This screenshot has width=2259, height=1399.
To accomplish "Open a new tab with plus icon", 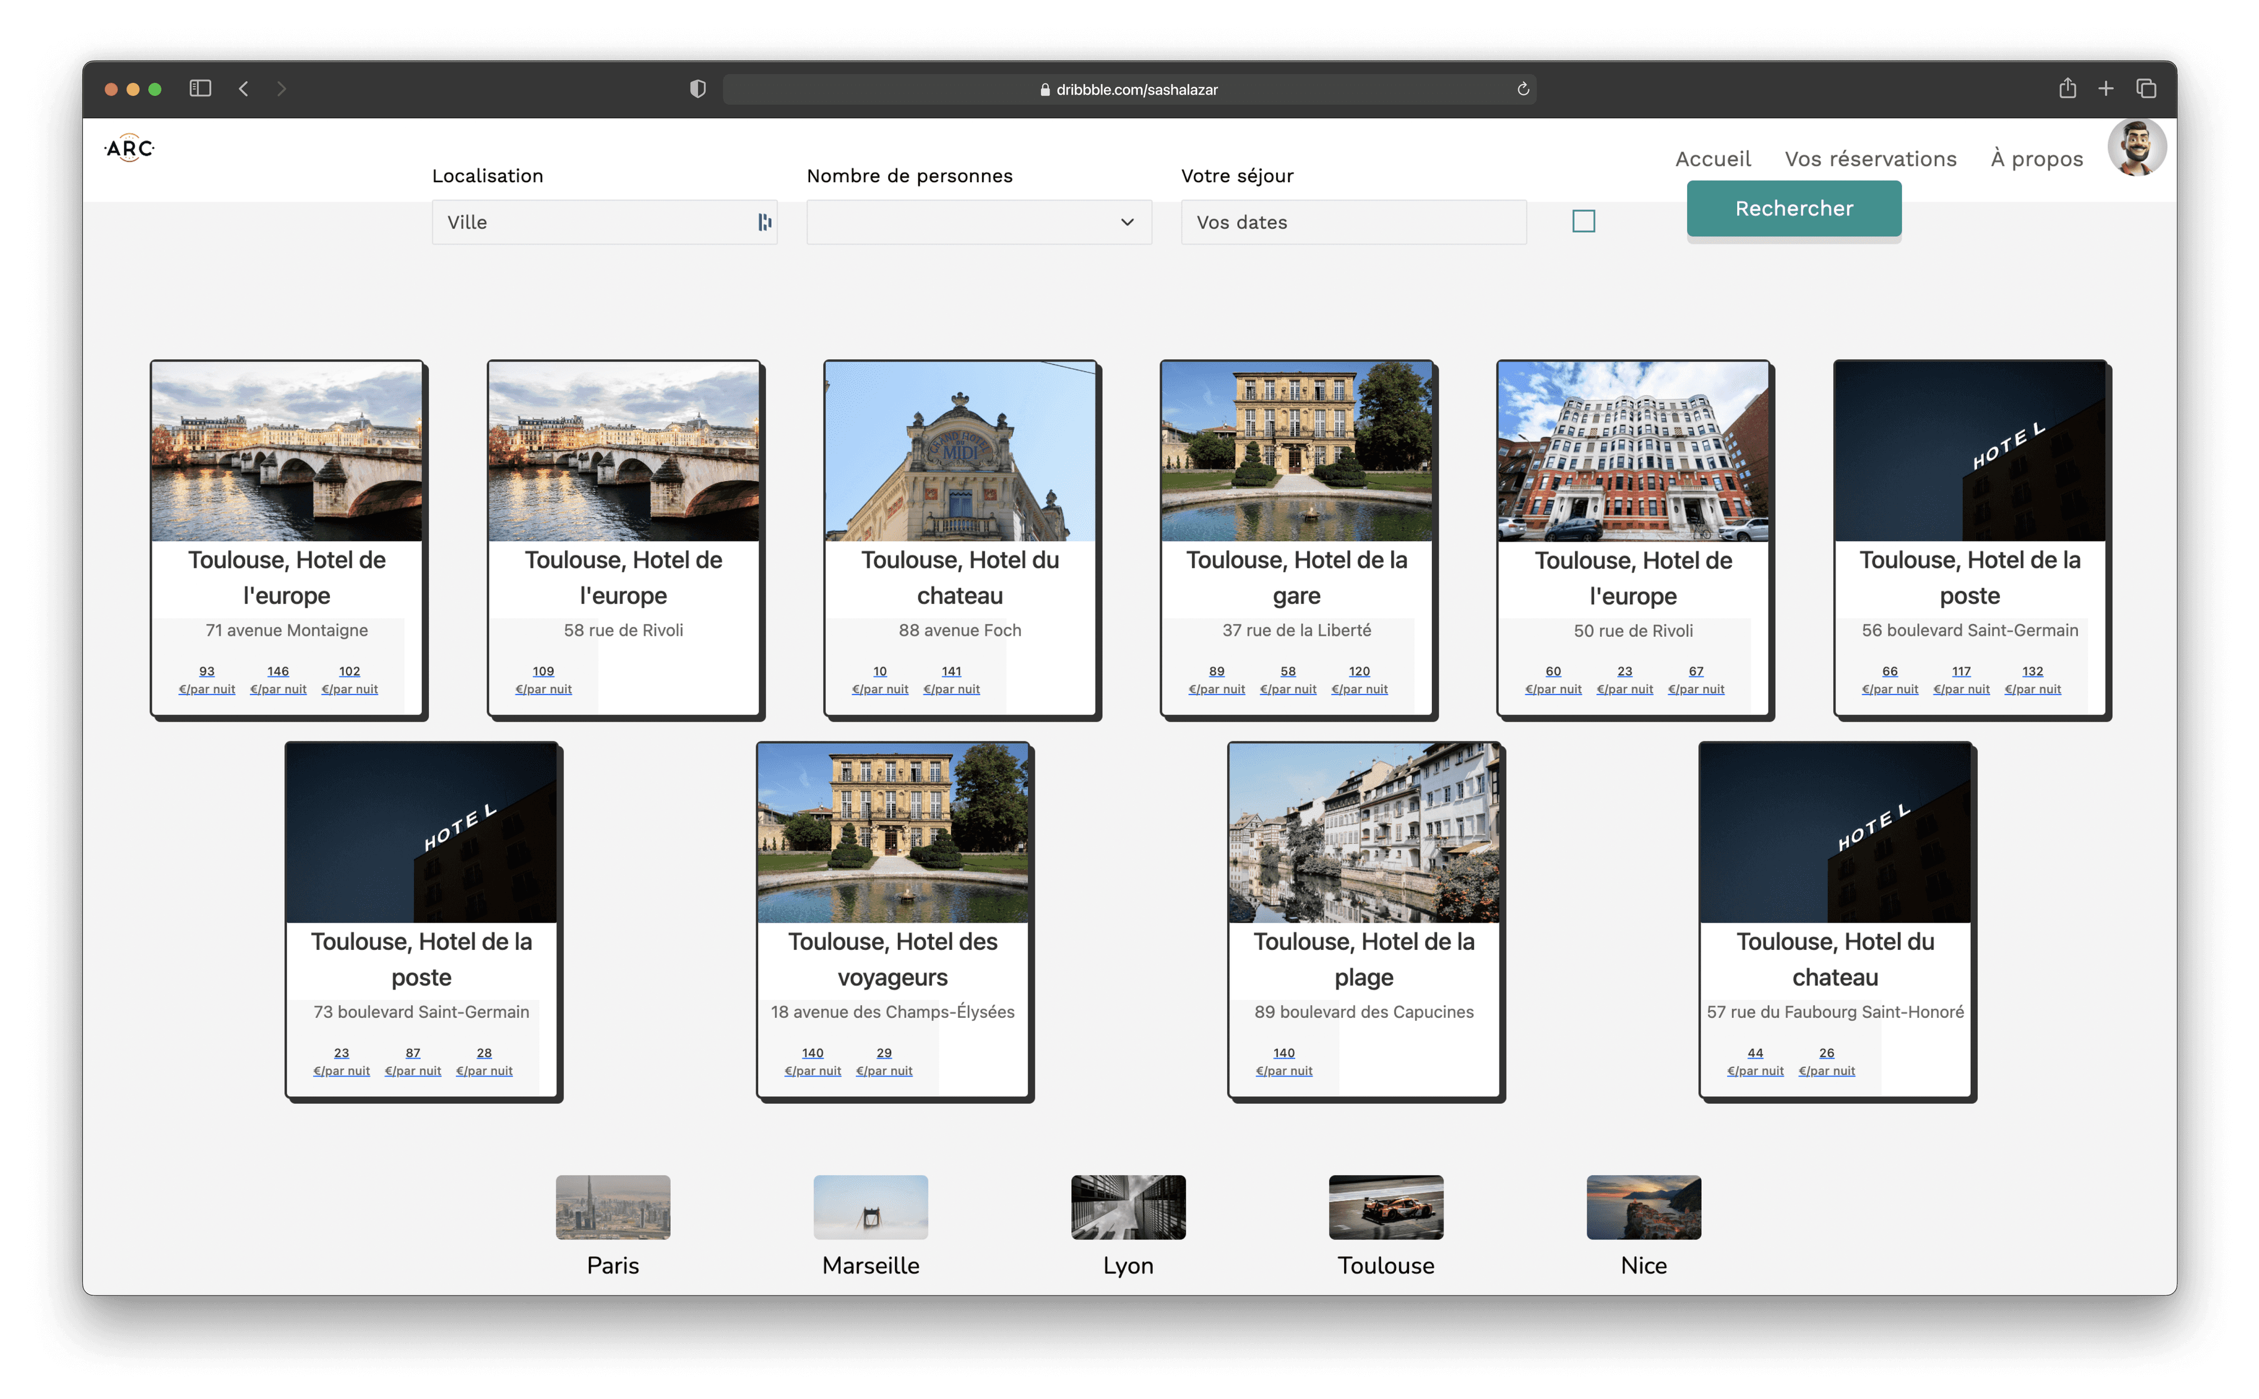I will [2105, 89].
